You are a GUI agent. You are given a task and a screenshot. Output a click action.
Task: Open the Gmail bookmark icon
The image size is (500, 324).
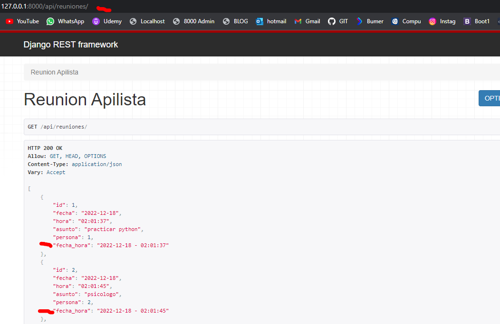298,21
